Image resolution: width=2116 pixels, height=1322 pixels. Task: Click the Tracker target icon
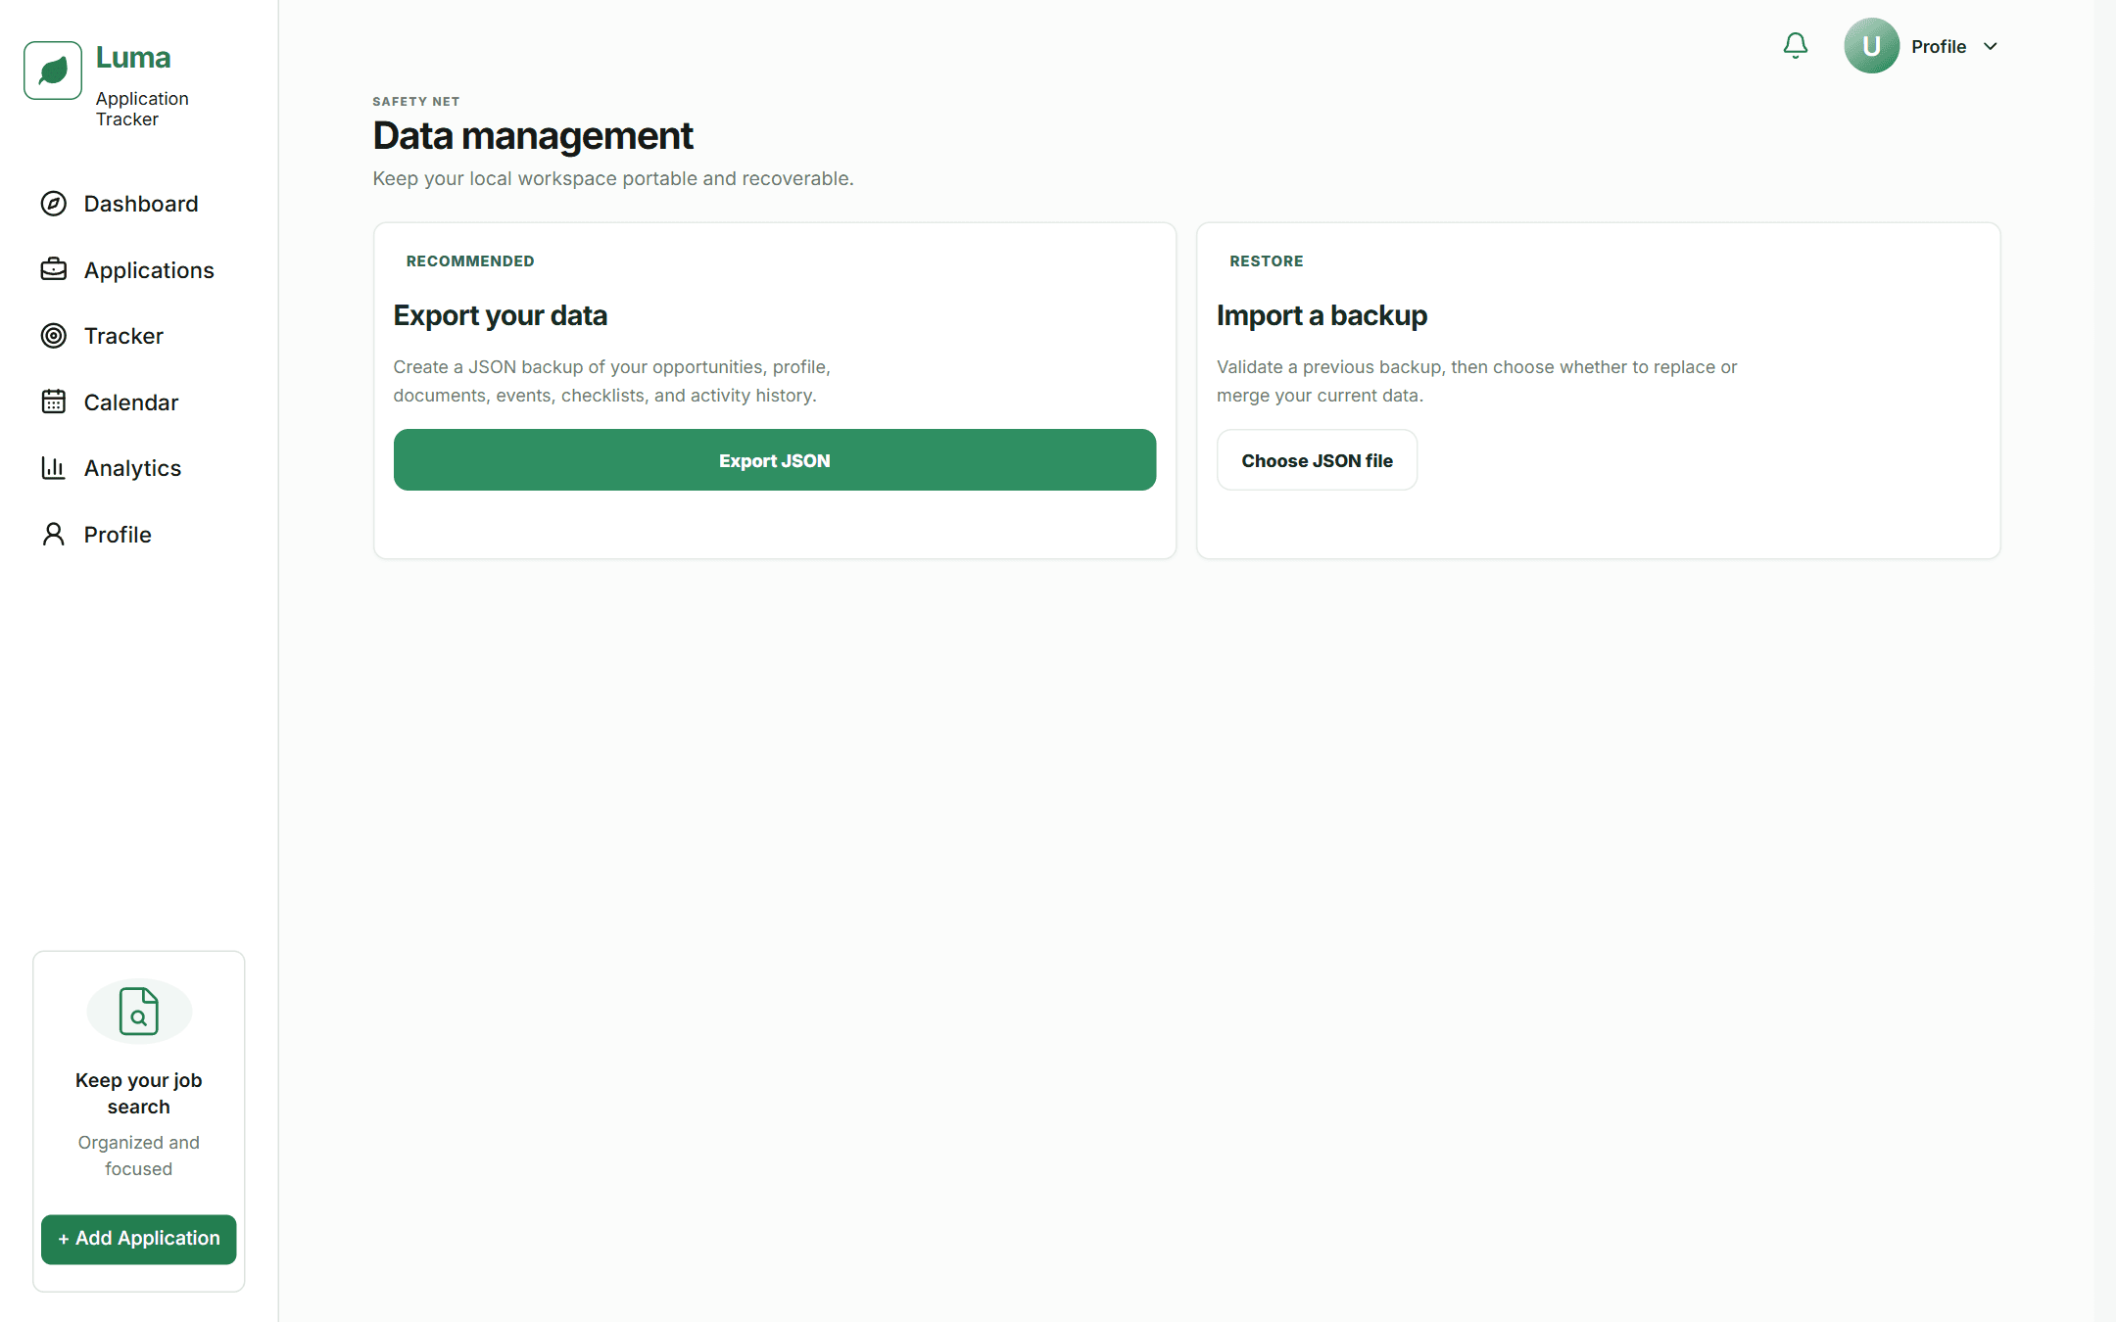click(54, 336)
